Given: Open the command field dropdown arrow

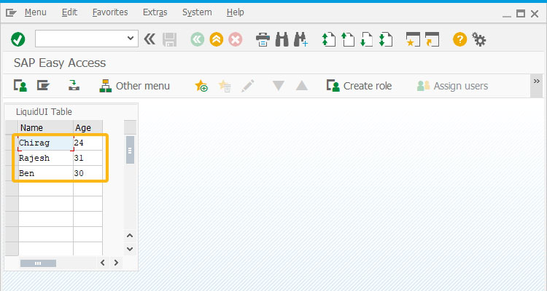Looking at the screenshot, I should pos(131,39).
